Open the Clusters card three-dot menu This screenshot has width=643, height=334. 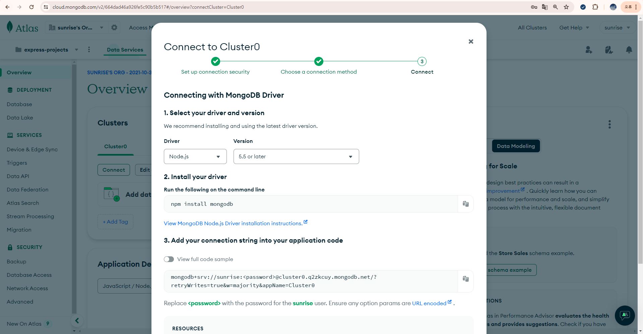point(609,124)
